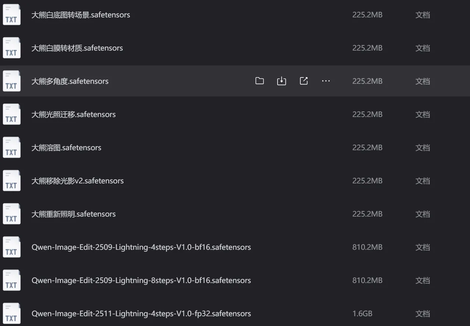The width and height of the screenshot is (470, 326).
Task: Click the 文档 type label of 大熊溶图.safetensors
Action: [423, 148]
